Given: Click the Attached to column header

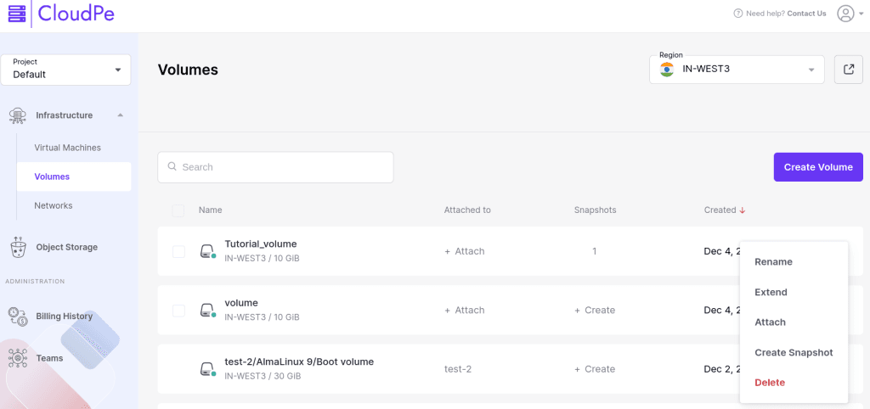Looking at the screenshot, I should (467, 210).
